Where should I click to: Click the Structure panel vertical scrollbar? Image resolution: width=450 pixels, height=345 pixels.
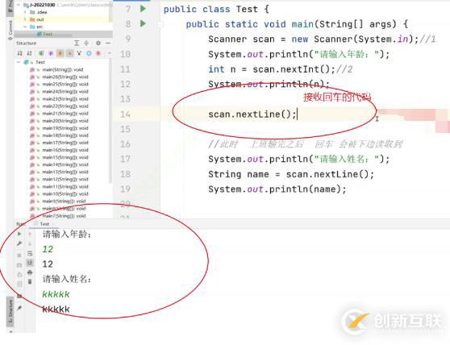tap(110, 120)
